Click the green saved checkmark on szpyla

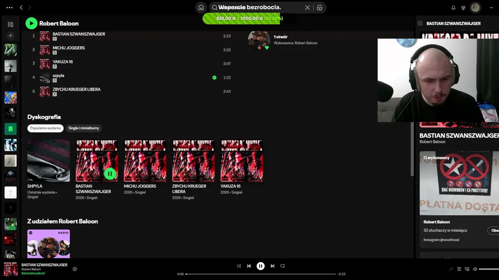[x=214, y=77]
